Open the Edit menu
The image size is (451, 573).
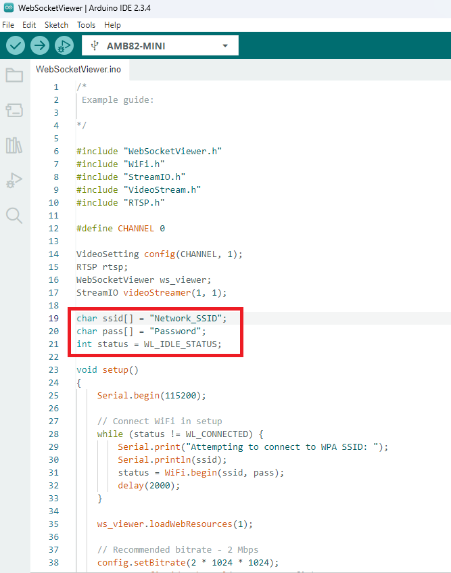[x=29, y=25]
